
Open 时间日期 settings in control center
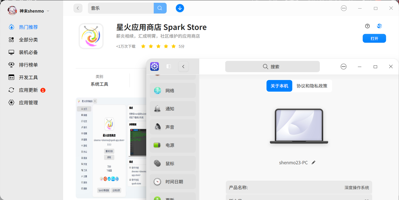tap(173, 182)
